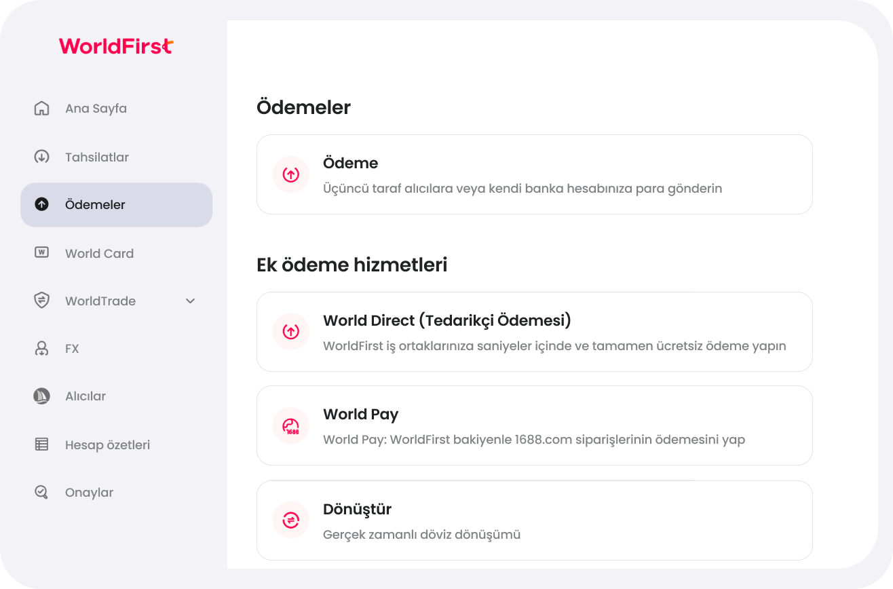Click the FX icon in sidebar
The image size is (893, 589).
(41, 349)
